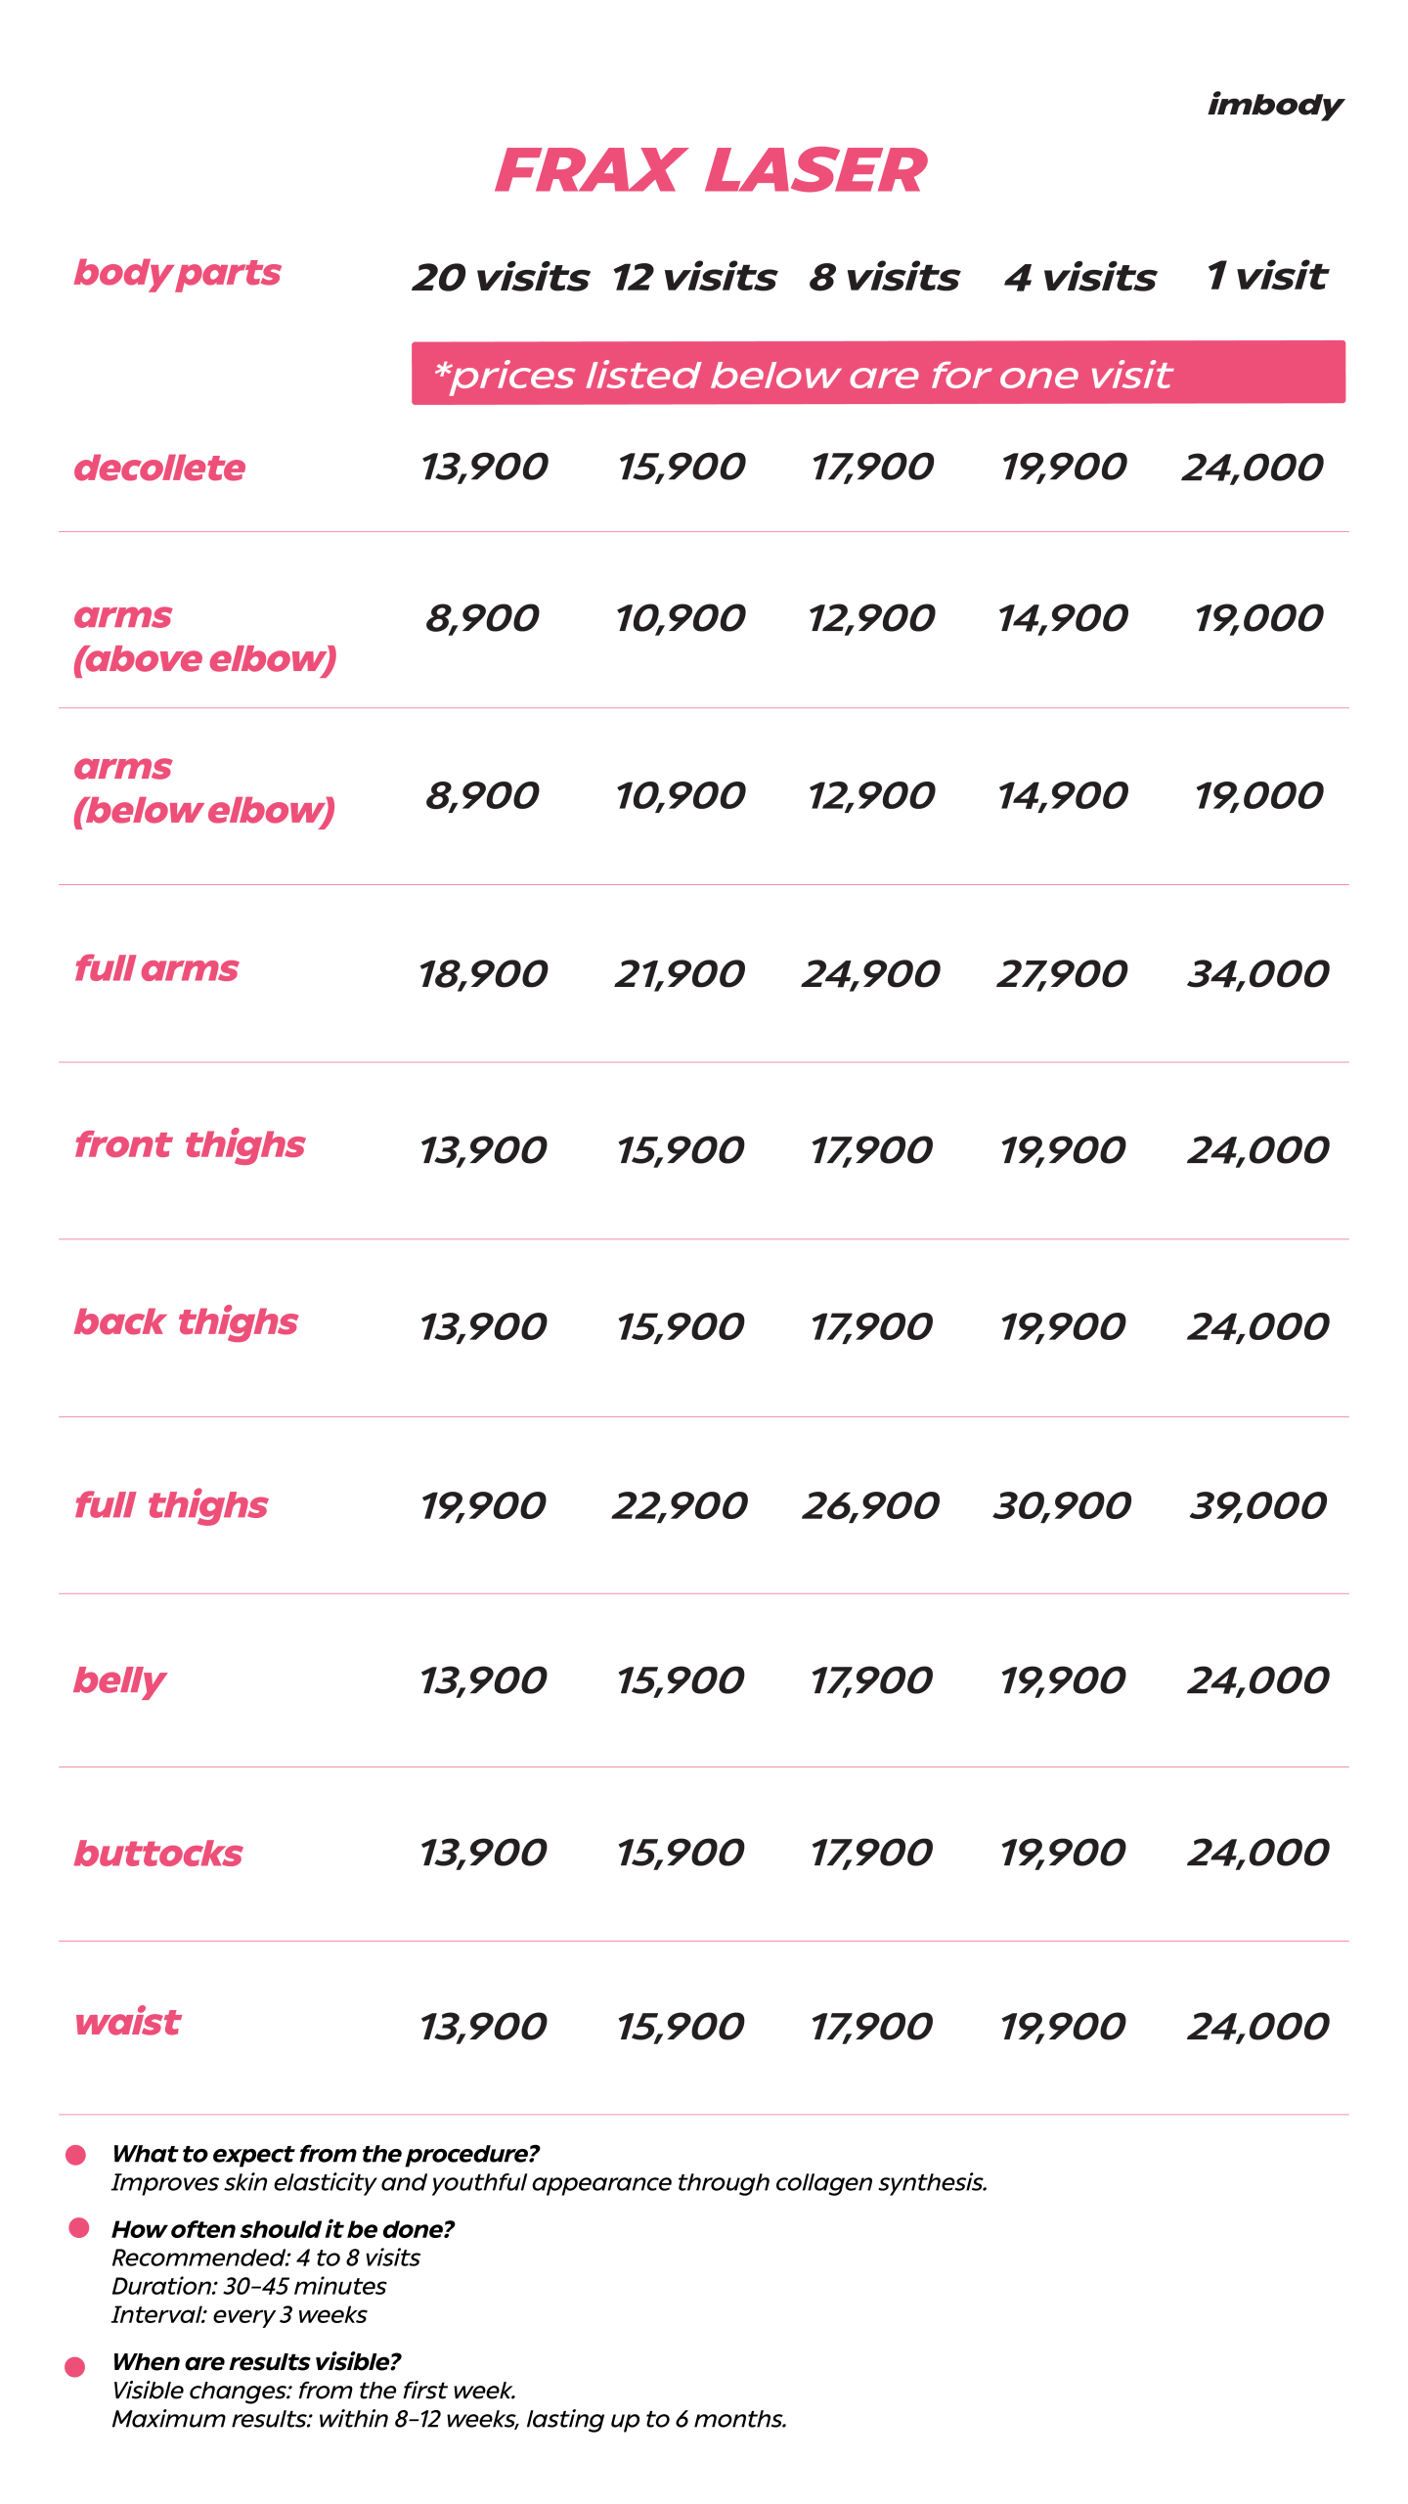The height and width of the screenshot is (2504, 1408).
Task: Click the buttocks row label
Action: click(x=158, y=1854)
